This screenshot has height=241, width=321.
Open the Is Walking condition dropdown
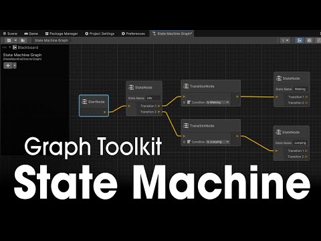[x=218, y=102]
